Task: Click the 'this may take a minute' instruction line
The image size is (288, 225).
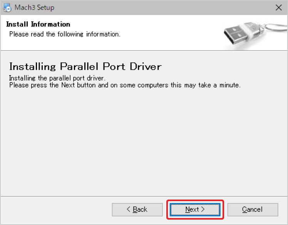Action: [125, 85]
